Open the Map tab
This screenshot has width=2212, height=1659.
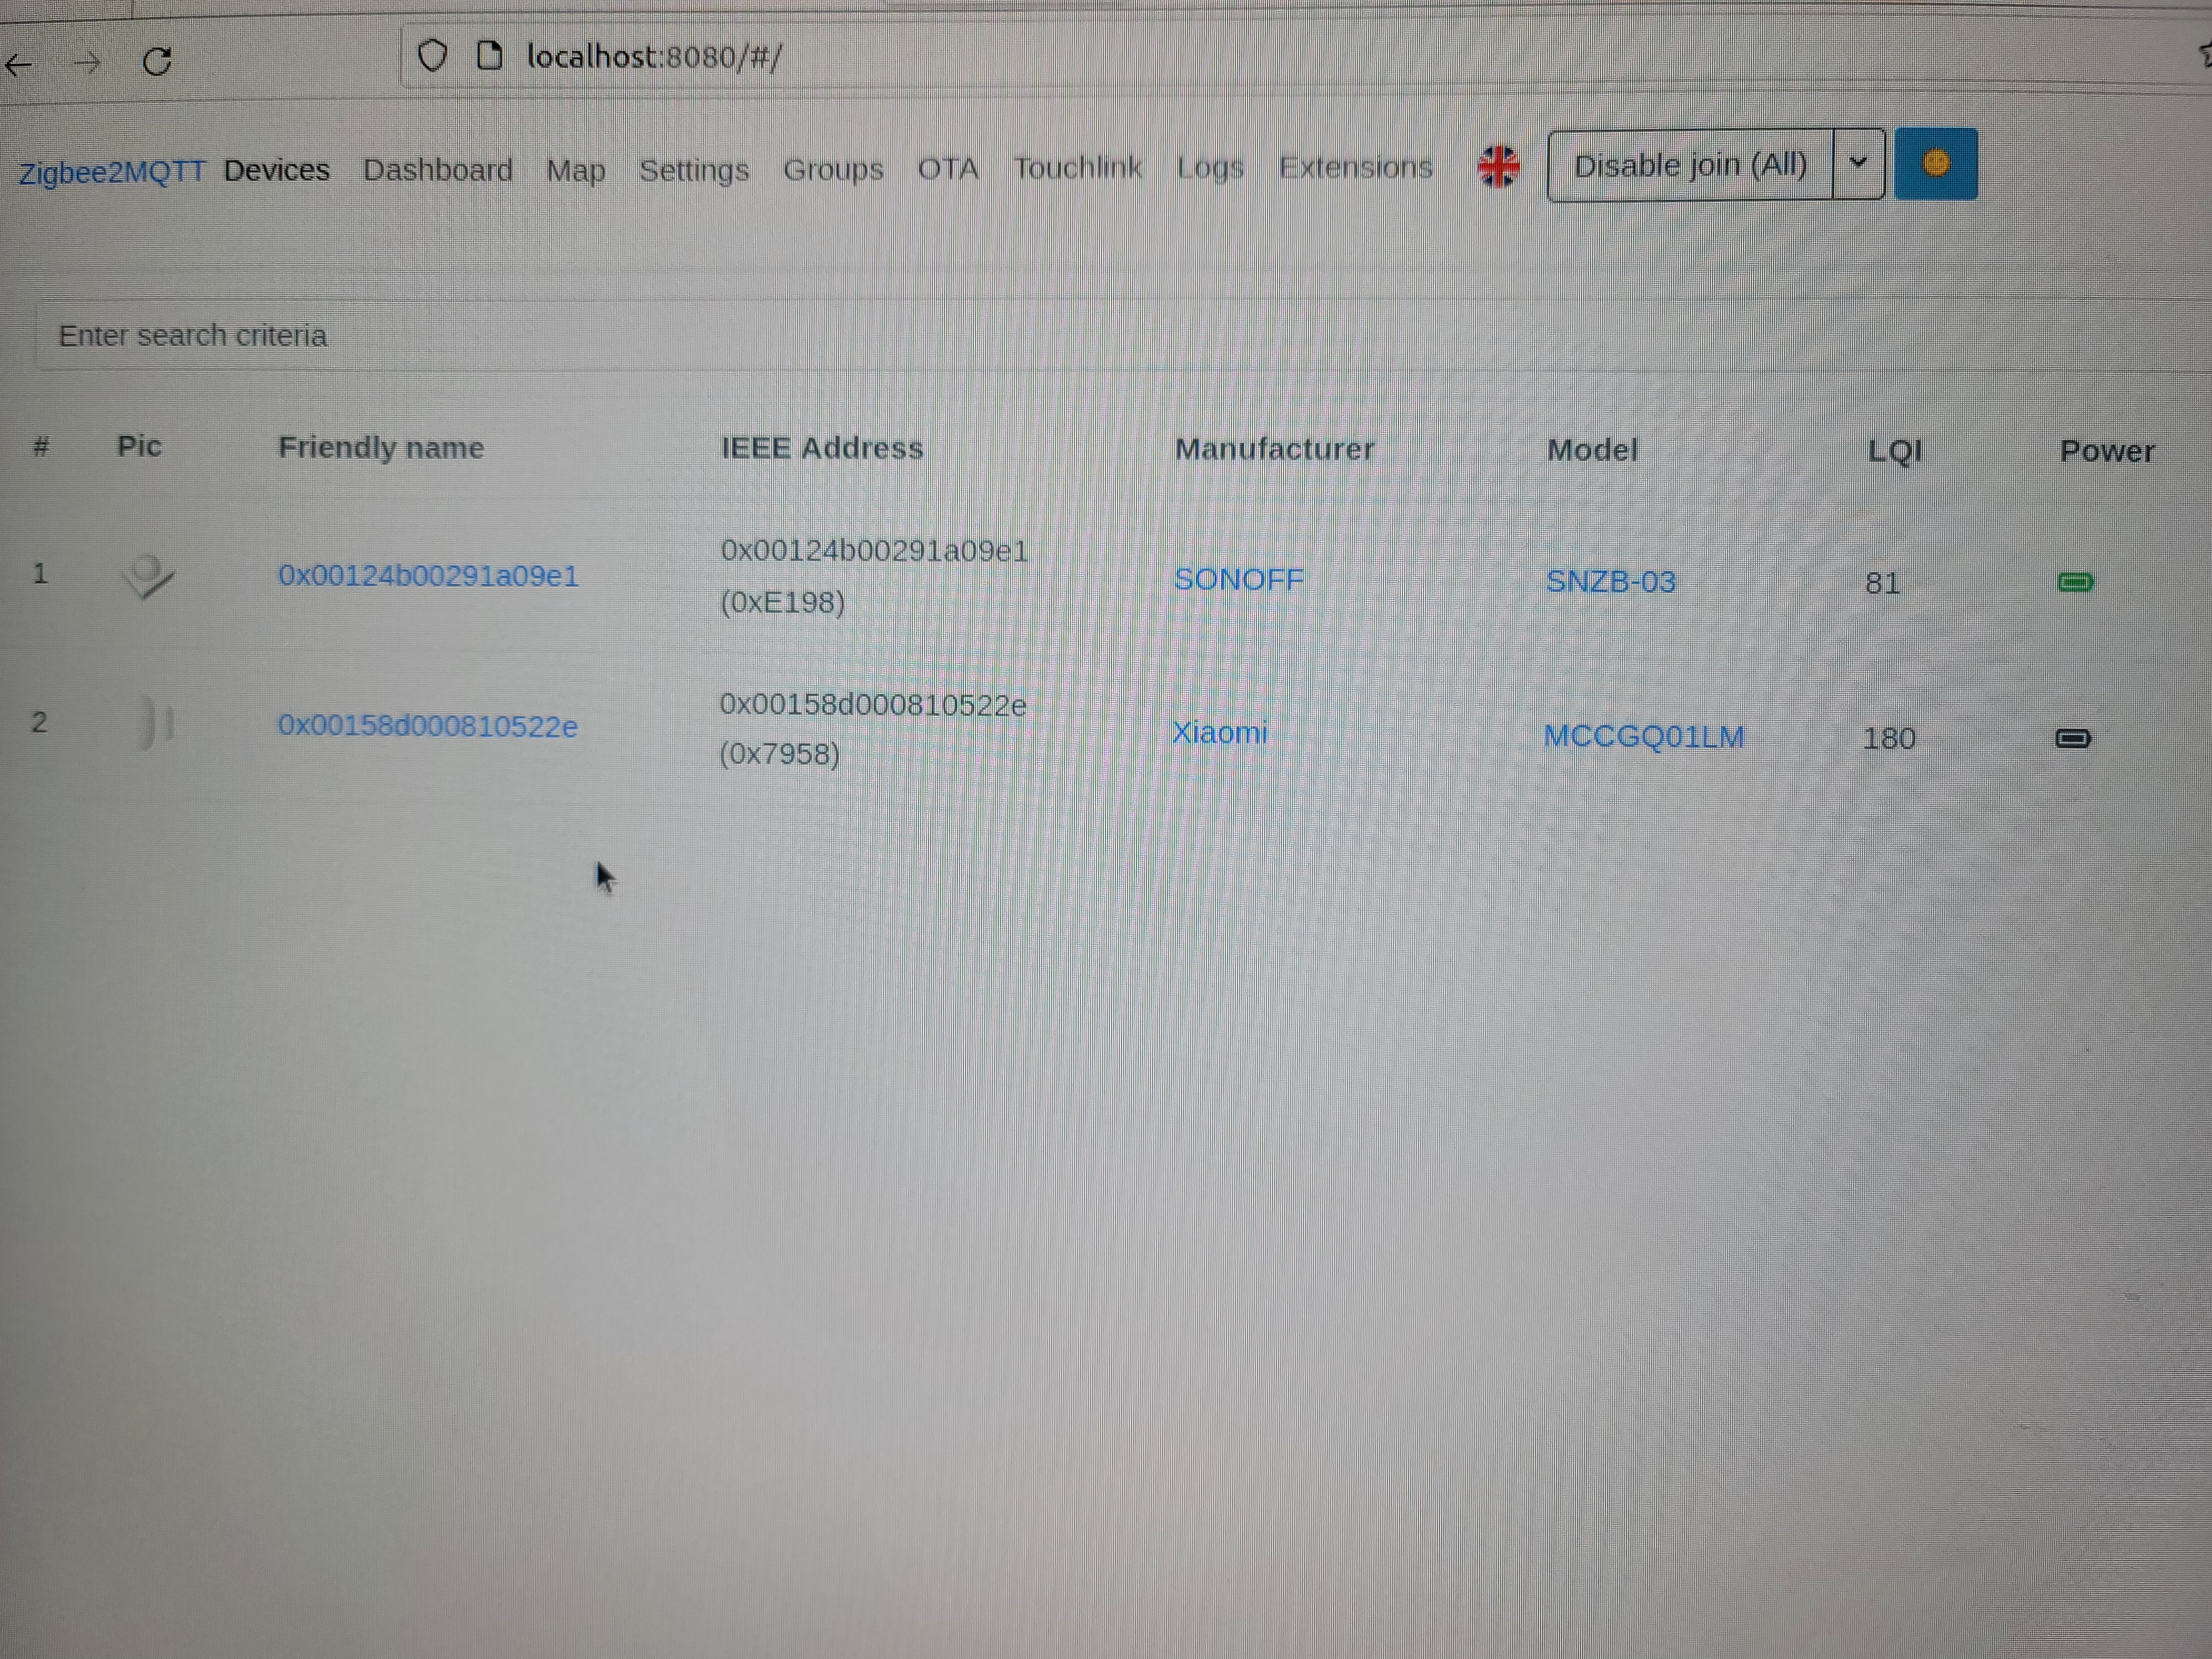576,170
